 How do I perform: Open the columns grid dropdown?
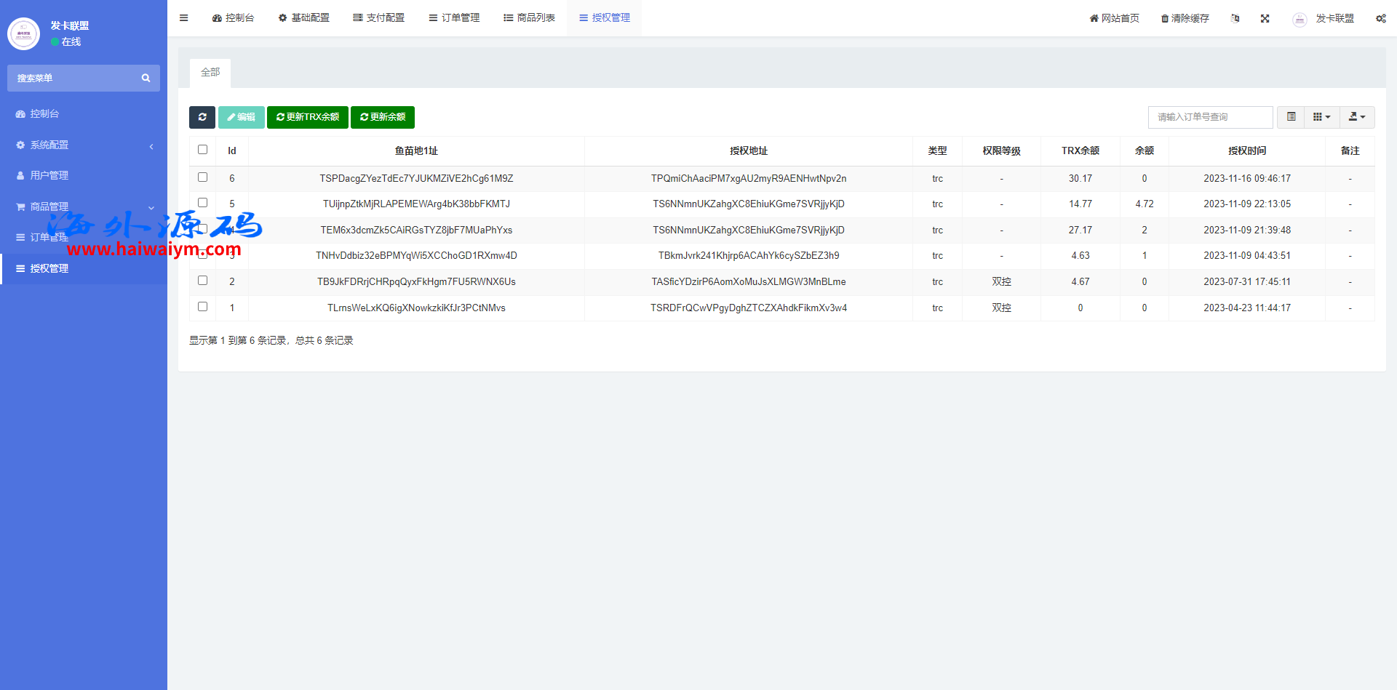1321,117
